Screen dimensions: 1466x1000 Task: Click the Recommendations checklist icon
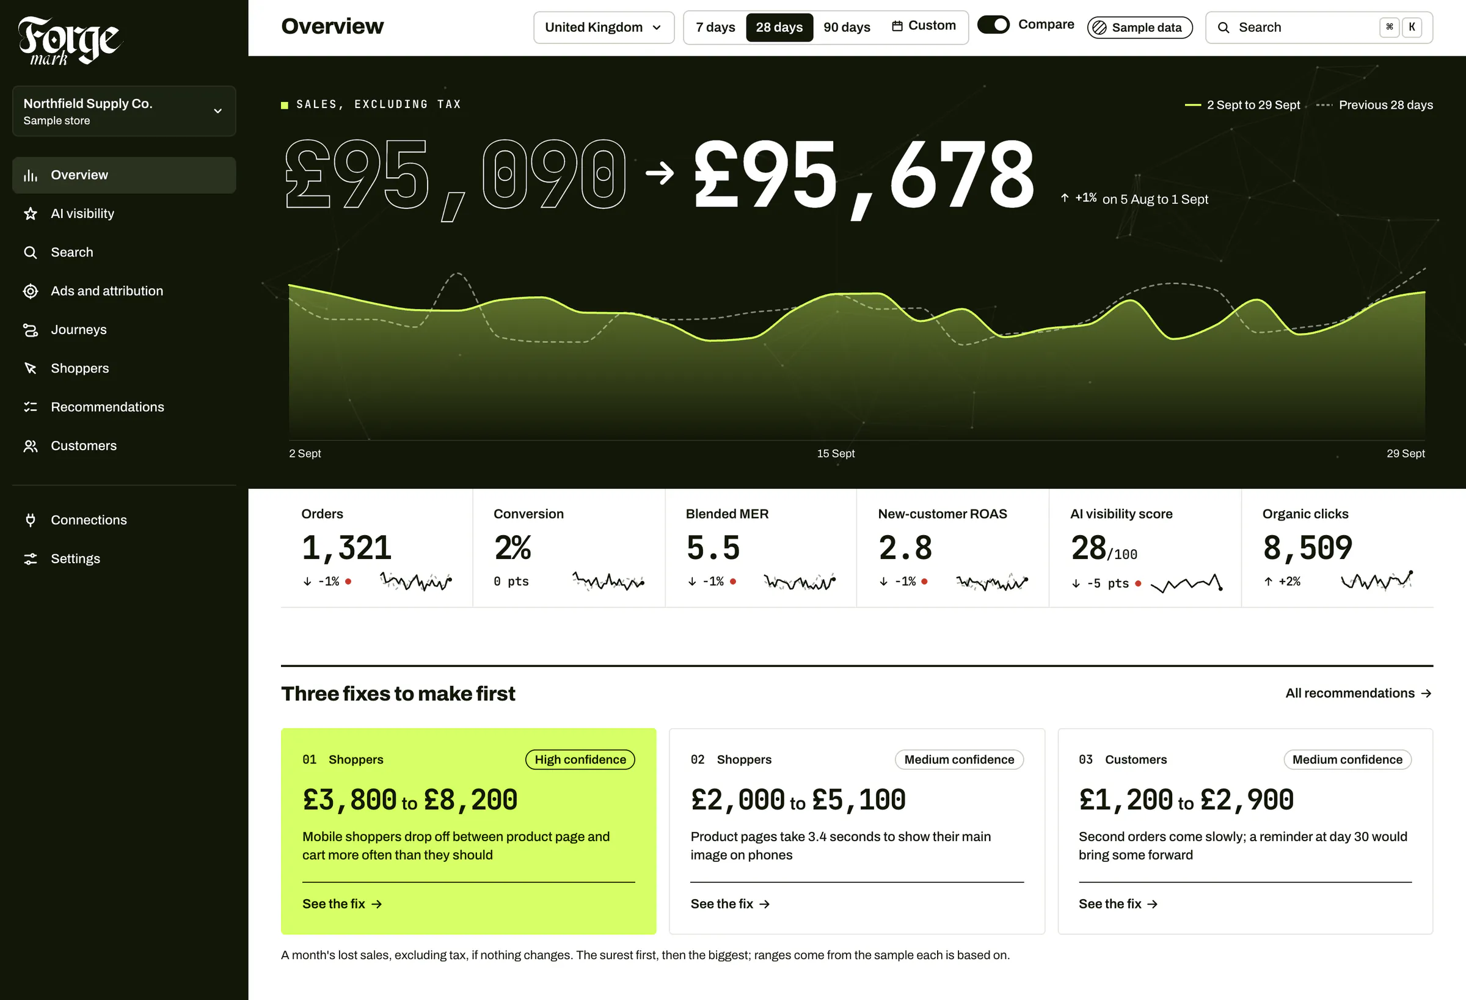click(x=31, y=407)
